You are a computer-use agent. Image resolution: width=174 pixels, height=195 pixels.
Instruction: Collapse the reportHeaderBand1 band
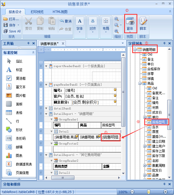point(46,66)
